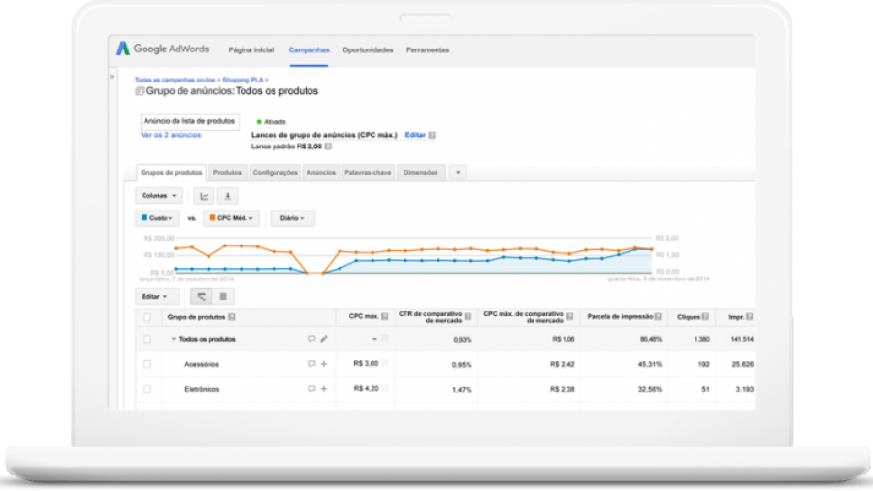Open the CPC Méd. metric dropdown
Screen dimensions: 873x491
point(231,218)
